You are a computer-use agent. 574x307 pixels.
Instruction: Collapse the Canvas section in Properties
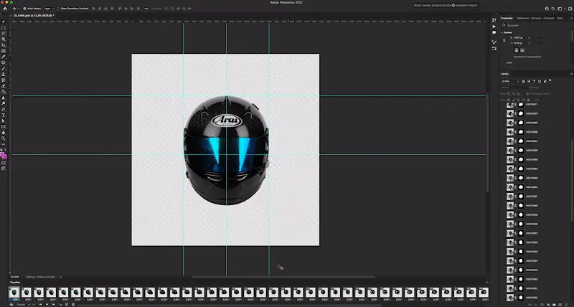click(x=501, y=32)
